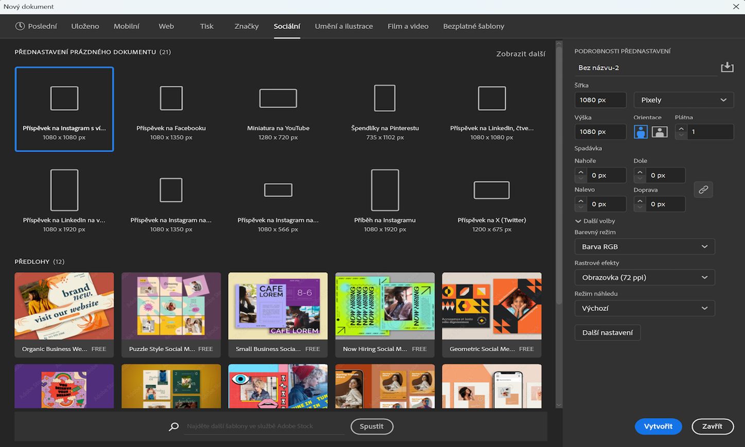Set orientation to landscape
Image resolution: width=745 pixels, height=447 pixels.
coord(659,132)
